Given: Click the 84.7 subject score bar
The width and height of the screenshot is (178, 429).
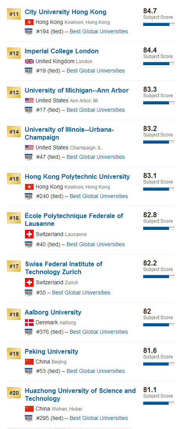Looking at the screenshot, I should point(158,24).
